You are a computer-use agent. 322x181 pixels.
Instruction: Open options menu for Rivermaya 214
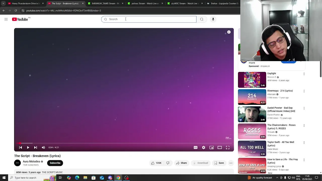coord(304,91)
